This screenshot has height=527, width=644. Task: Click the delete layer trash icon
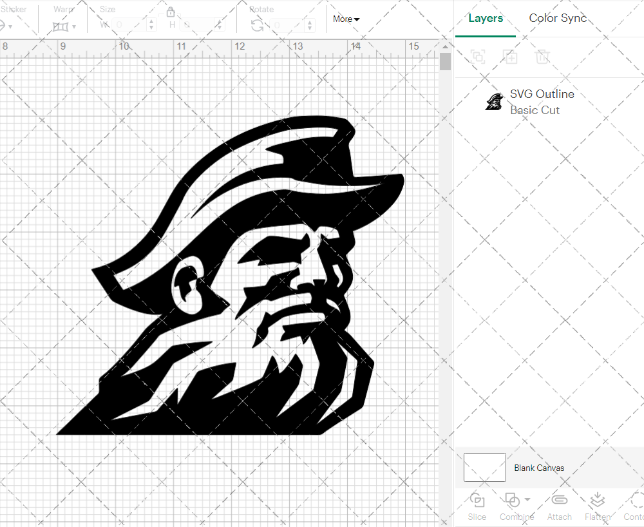543,57
